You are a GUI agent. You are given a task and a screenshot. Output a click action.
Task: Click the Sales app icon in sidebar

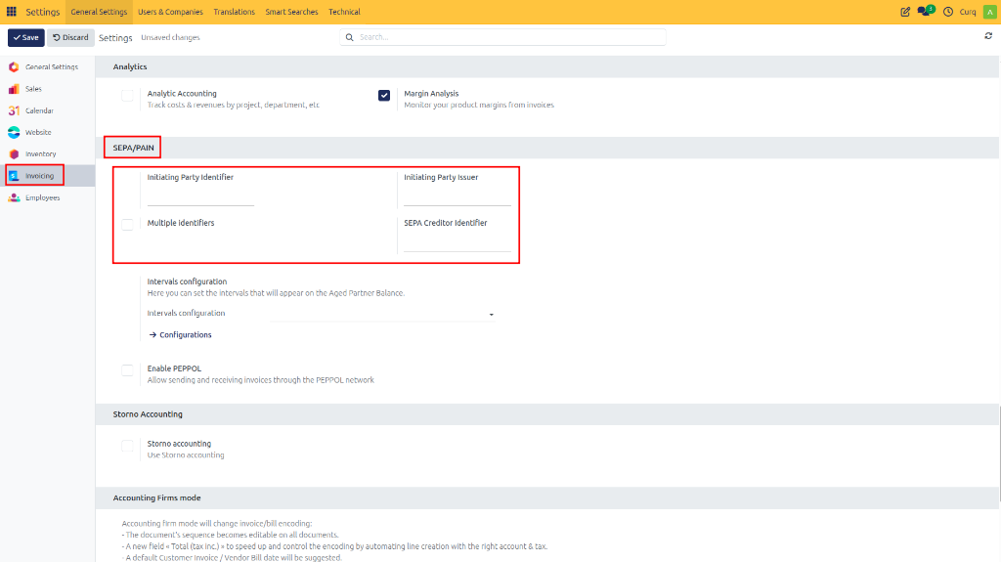(x=14, y=89)
